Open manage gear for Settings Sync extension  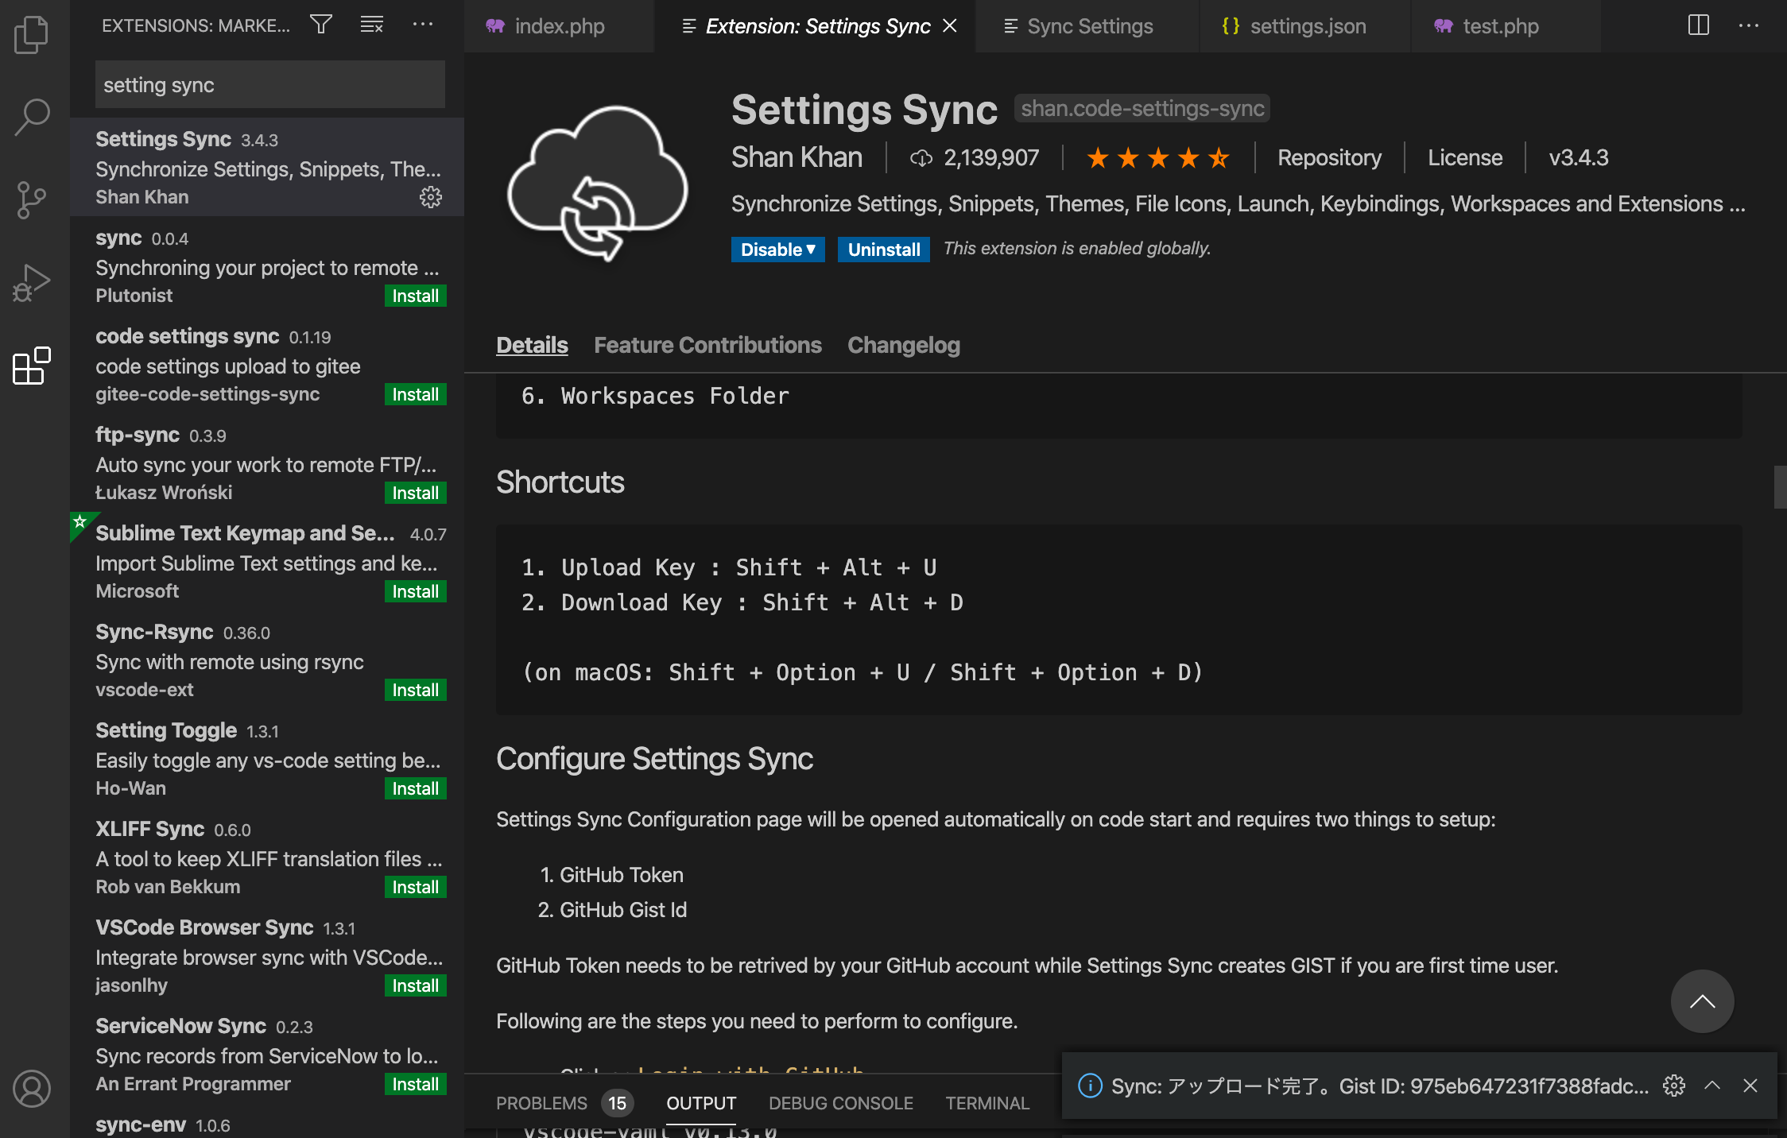430,197
